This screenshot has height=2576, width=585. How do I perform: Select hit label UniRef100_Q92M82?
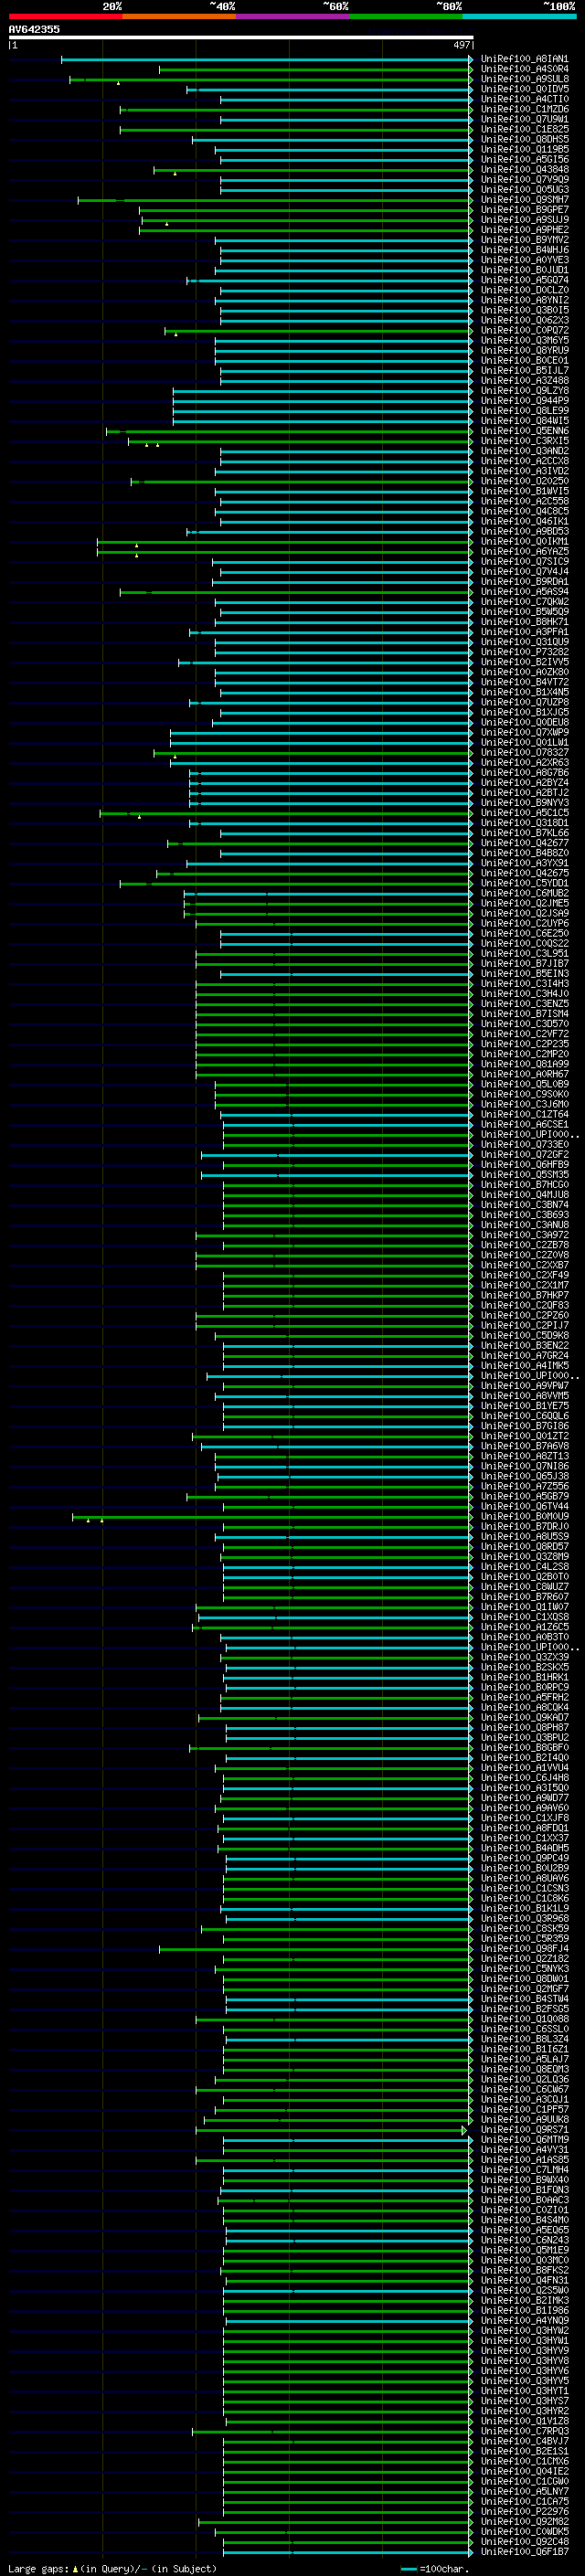[x=524, y=2521]
